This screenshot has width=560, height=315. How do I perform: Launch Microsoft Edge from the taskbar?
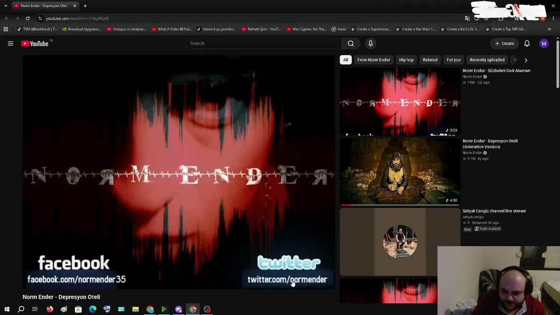pyautogui.click(x=93, y=309)
